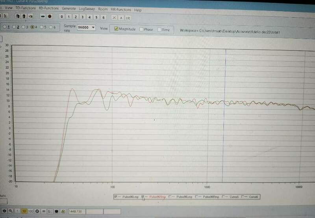Select curve radio button 2
Viewport: 315px width, 218px height.
click(14, 27)
